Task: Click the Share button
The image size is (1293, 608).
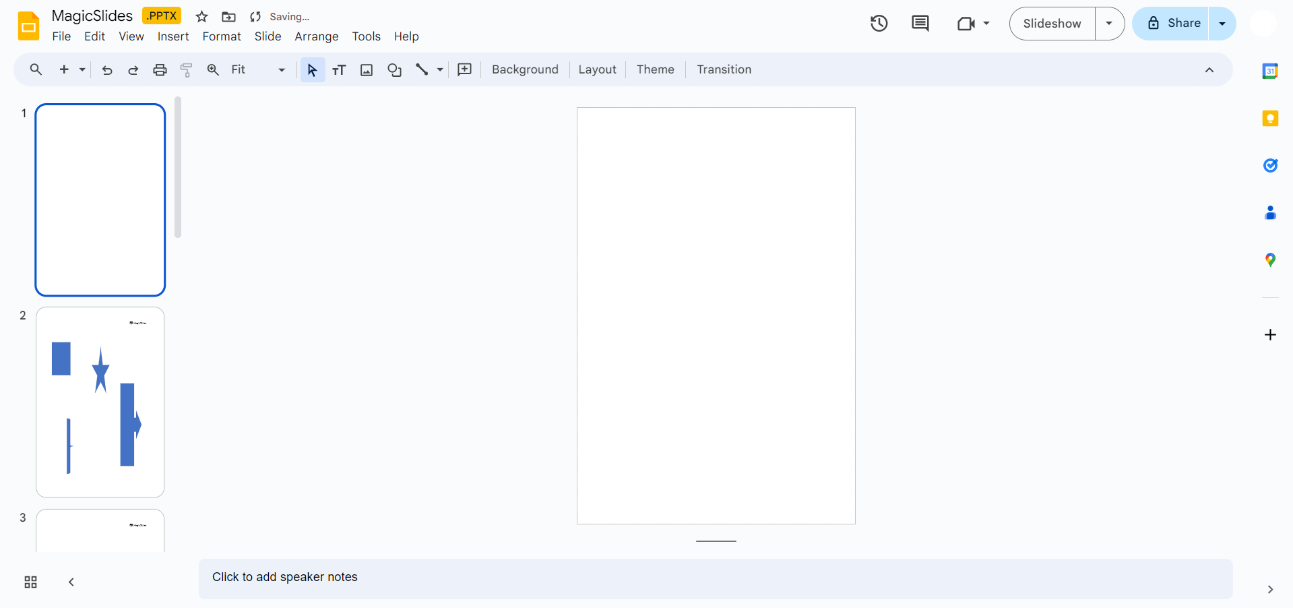Action: [1171, 24]
